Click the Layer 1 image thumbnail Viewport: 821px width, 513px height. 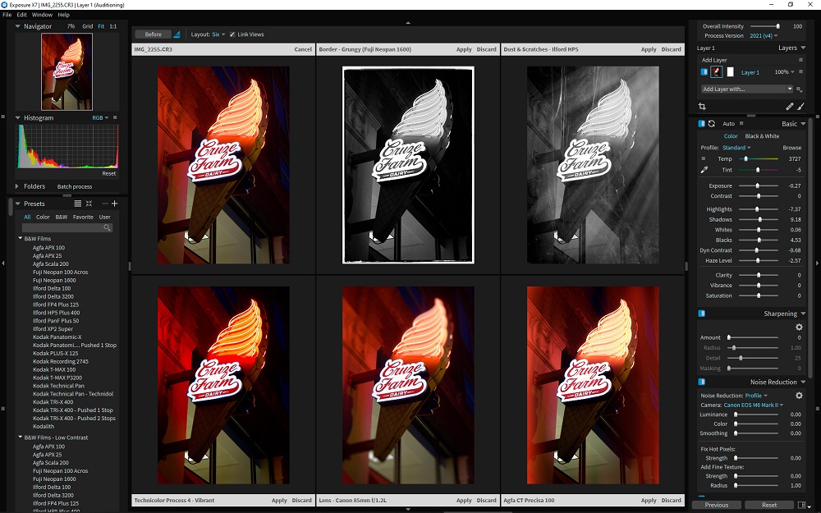(717, 72)
